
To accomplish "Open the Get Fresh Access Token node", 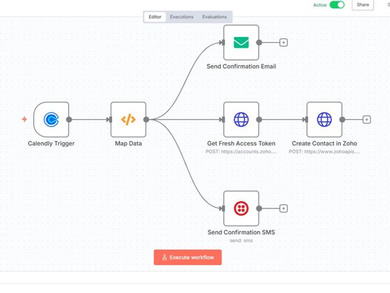I will coord(241,119).
